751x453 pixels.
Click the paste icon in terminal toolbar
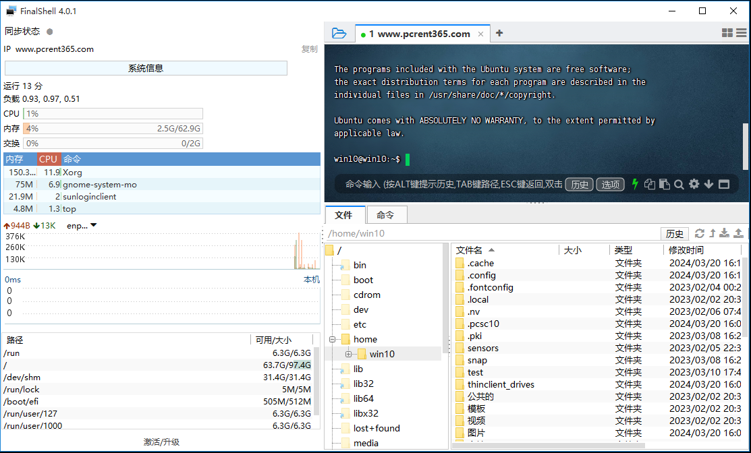pyautogui.click(x=665, y=184)
